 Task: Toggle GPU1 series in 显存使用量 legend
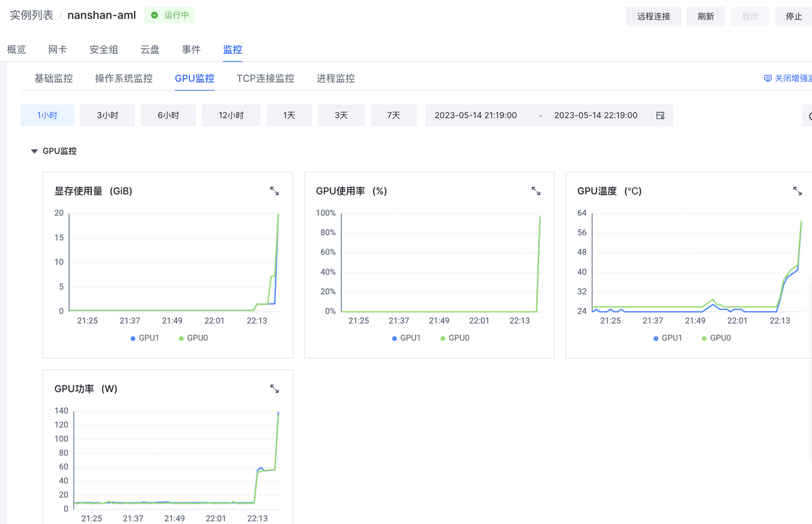145,338
